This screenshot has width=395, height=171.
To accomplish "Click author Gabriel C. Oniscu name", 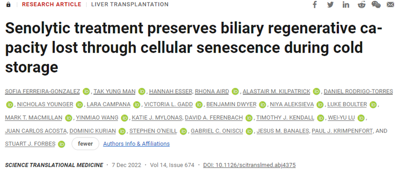I will pos(217,131).
